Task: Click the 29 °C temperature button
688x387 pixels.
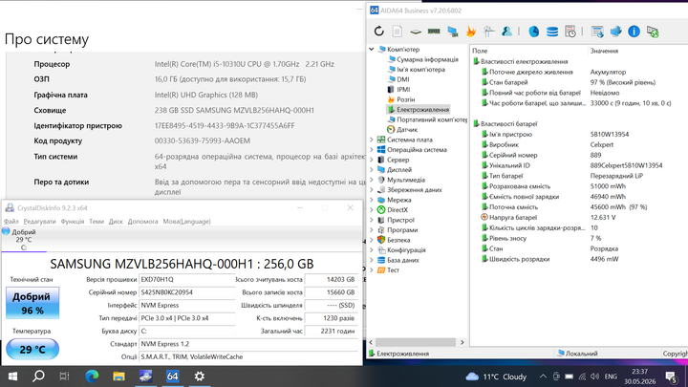Action: click(x=32, y=350)
